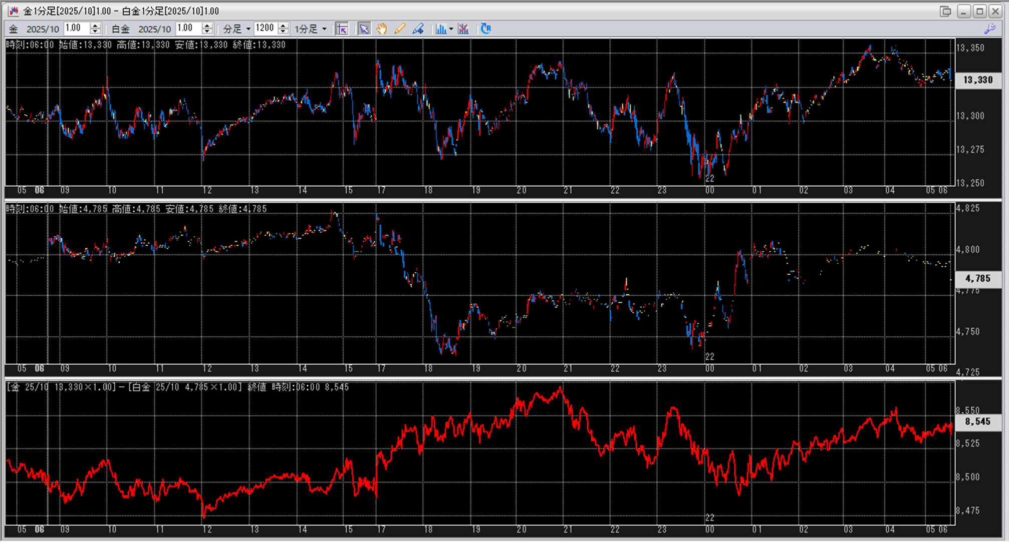Activate the hand pan tool
The height and width of the screenshot is (542, 1009).
point(382,29)
